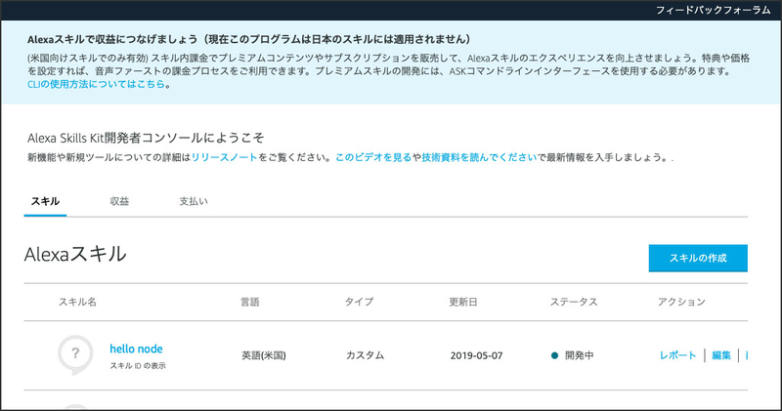The width and height of the screenshot is (782, 411).
Task: Click the アクション column header
Action: [x=681, y=302]
